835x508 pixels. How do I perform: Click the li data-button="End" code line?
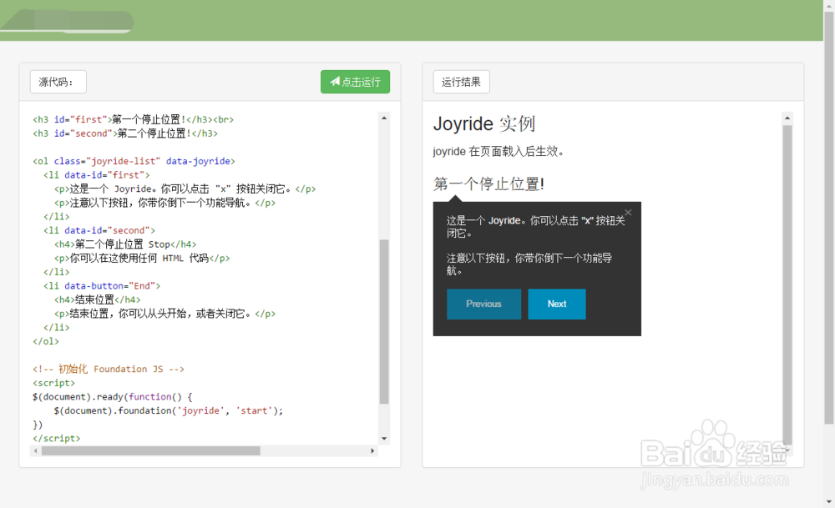[102, 285]
